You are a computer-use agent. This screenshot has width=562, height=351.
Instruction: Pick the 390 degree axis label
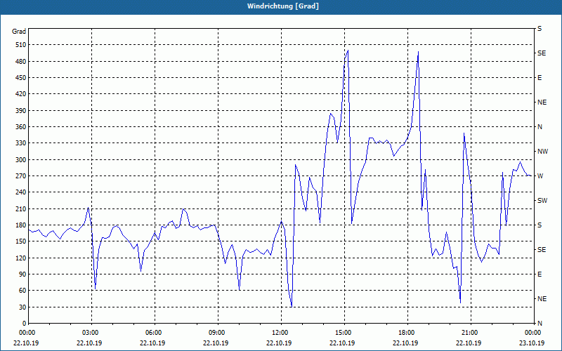point(21,111)
